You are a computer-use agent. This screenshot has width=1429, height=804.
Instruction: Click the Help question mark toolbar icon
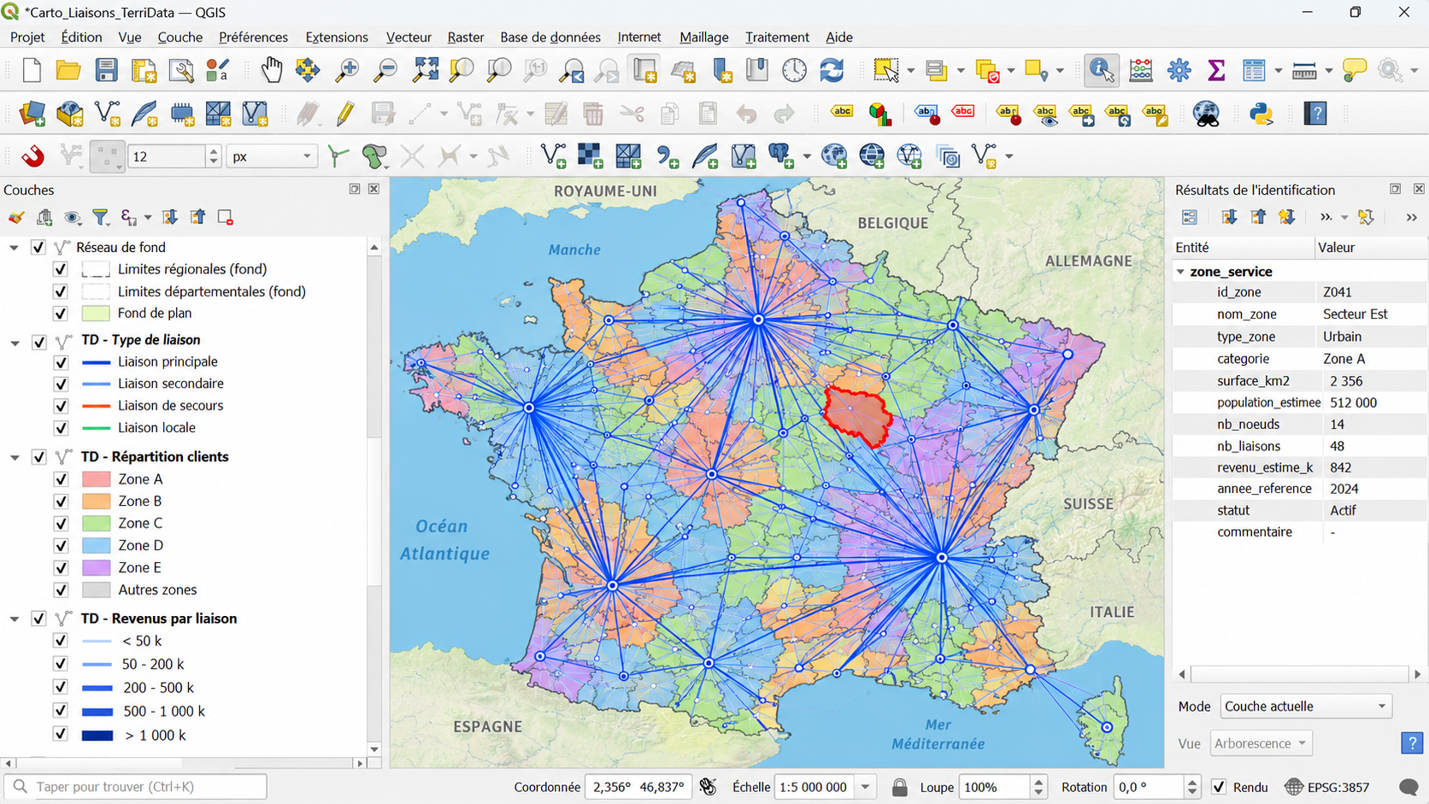1315,114
